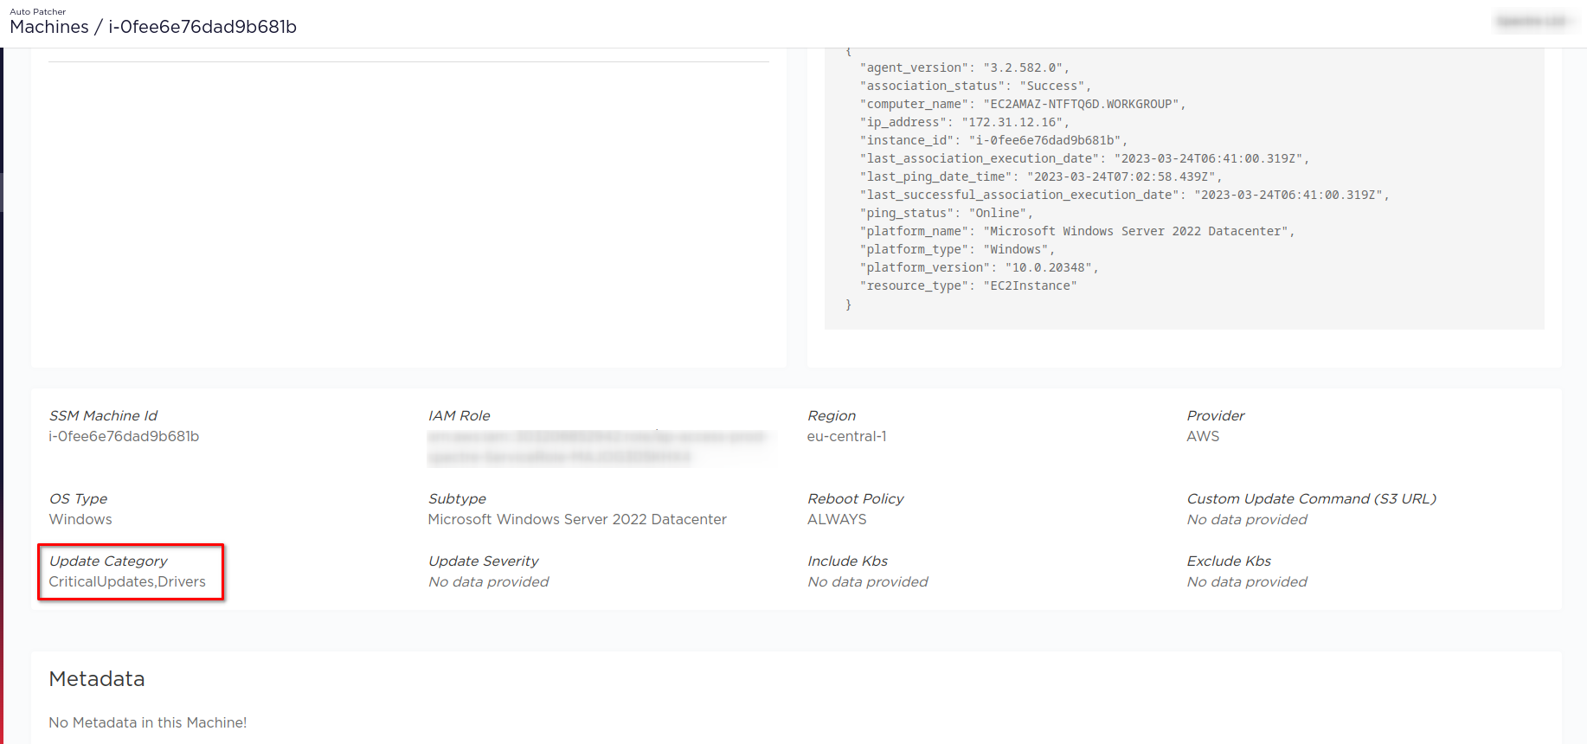Click the platform_type Windows JSON line
The image size is (1587, 744).
(x=957, y=249)
